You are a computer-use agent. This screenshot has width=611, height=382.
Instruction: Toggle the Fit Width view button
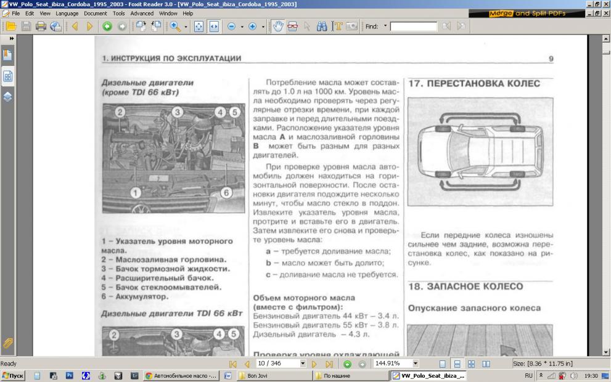point(213,26)
